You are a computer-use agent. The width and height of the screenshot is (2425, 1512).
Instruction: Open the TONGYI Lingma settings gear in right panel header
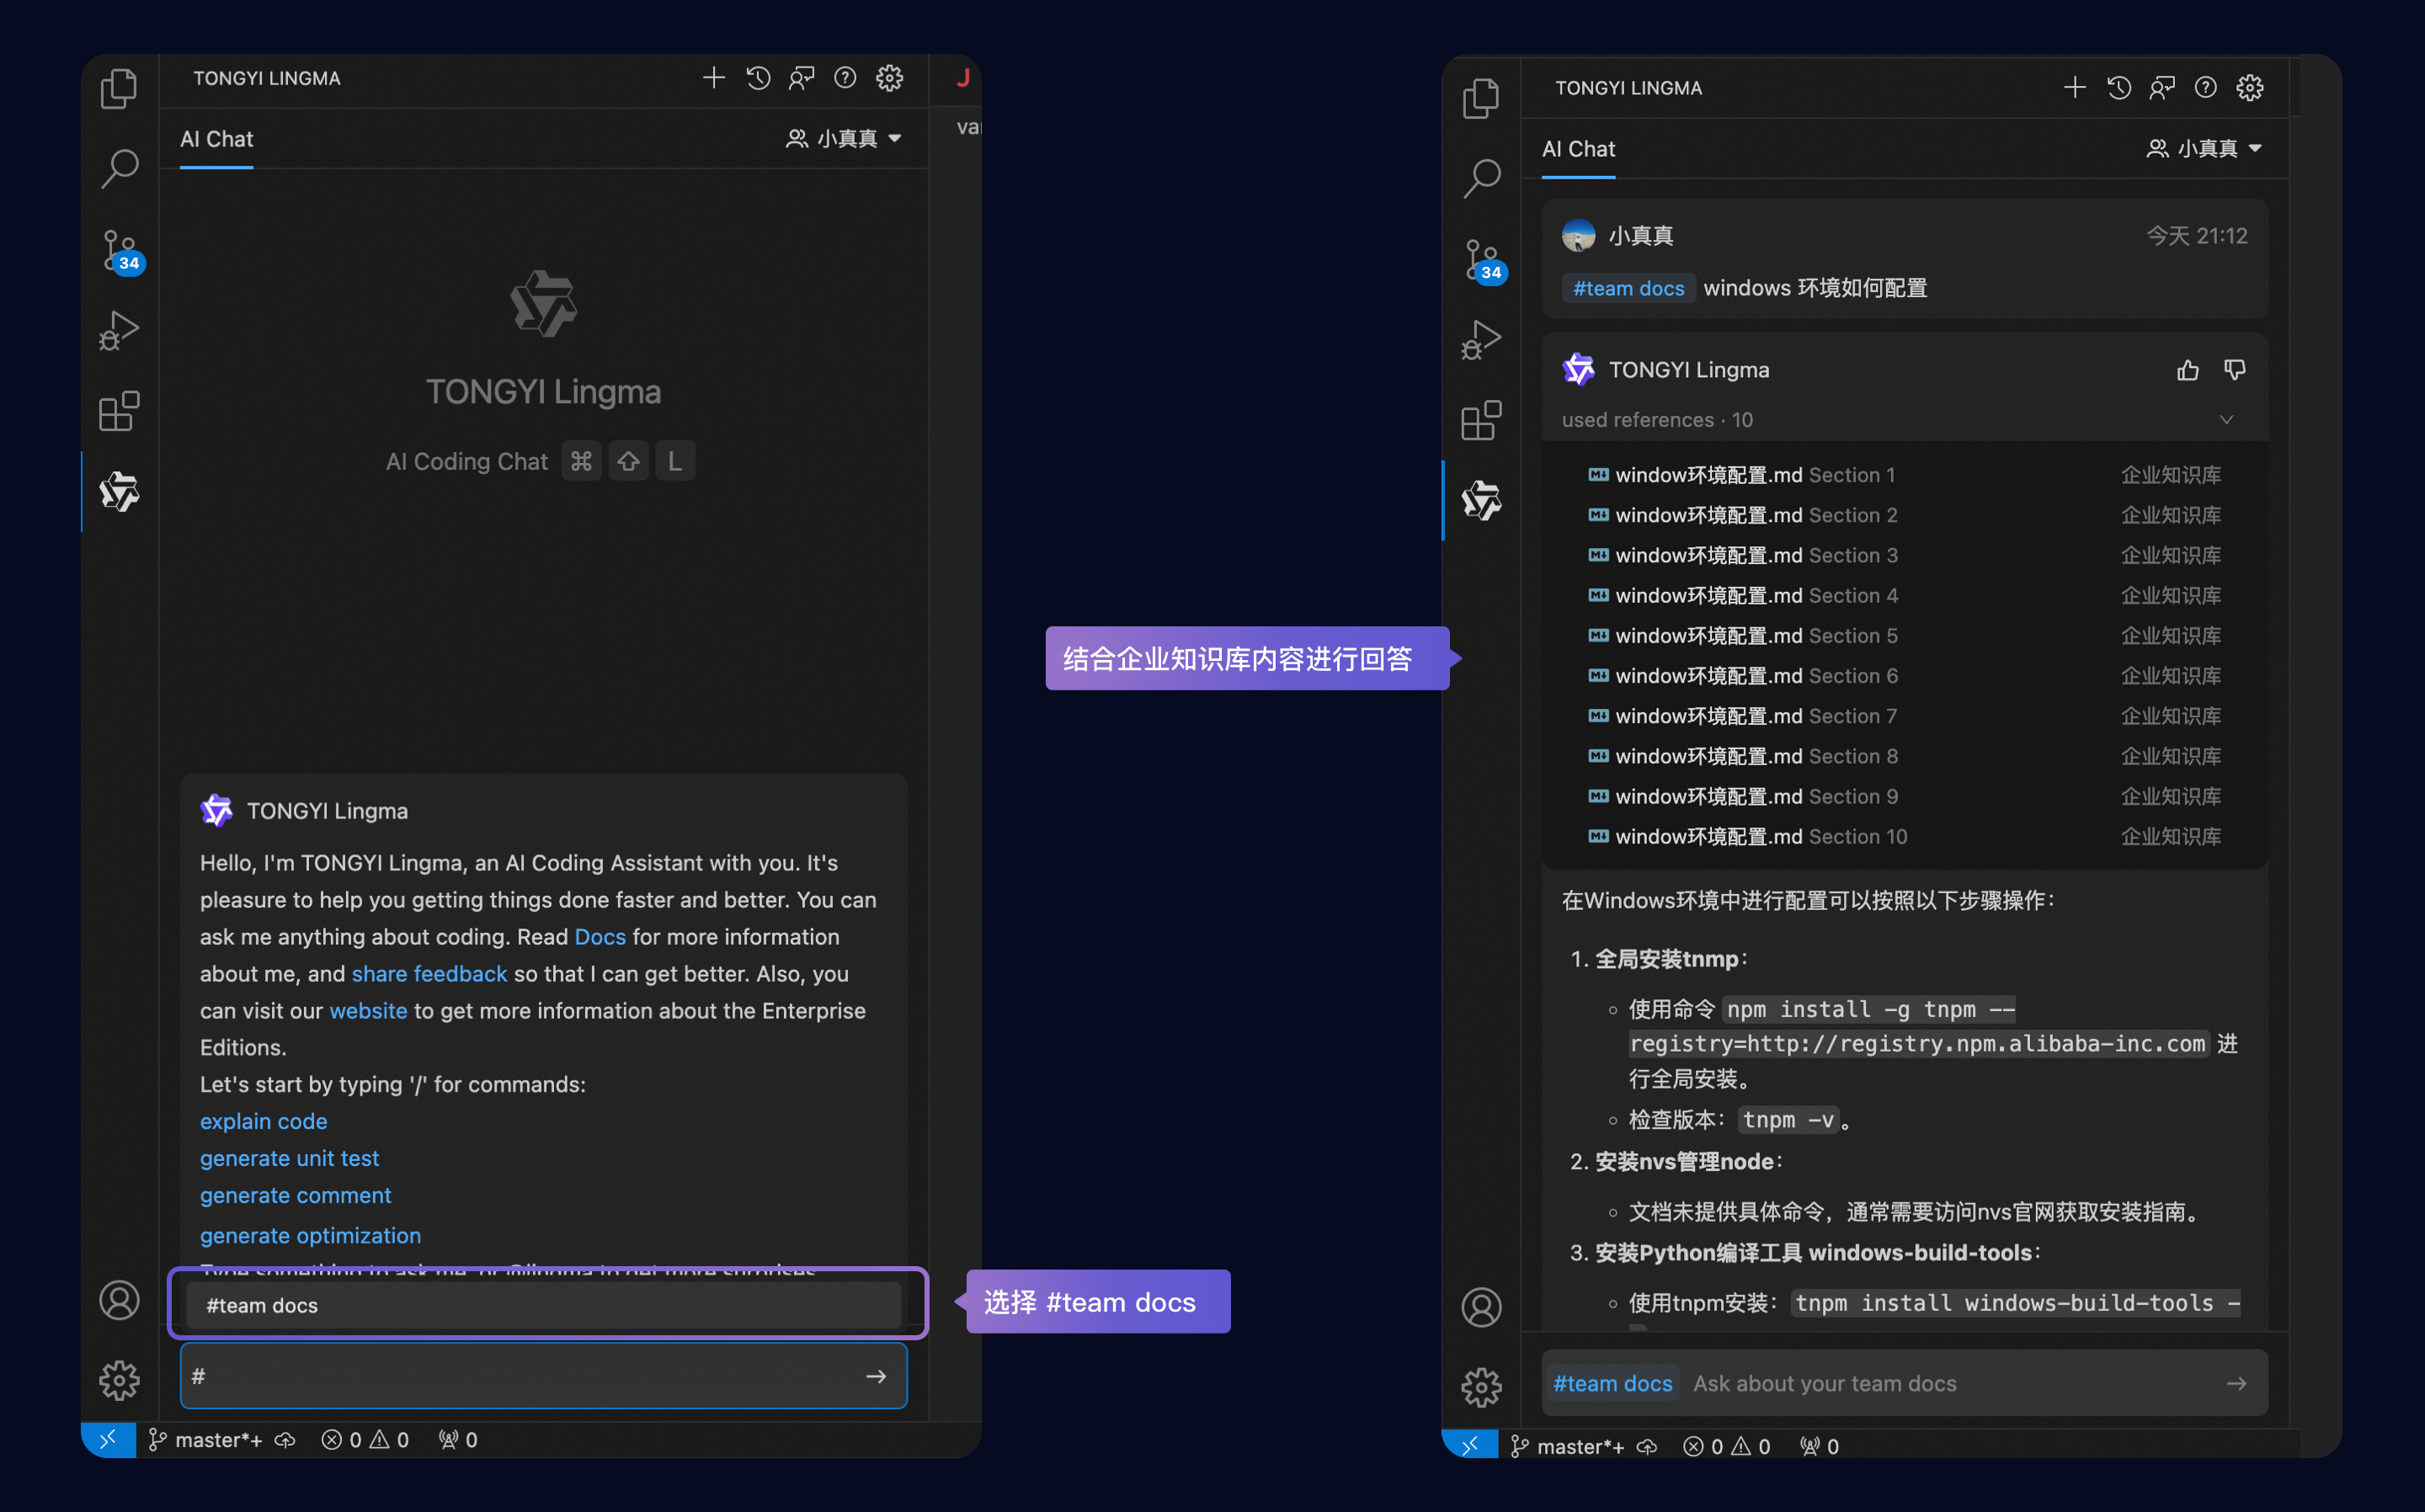coord(2249,88)
